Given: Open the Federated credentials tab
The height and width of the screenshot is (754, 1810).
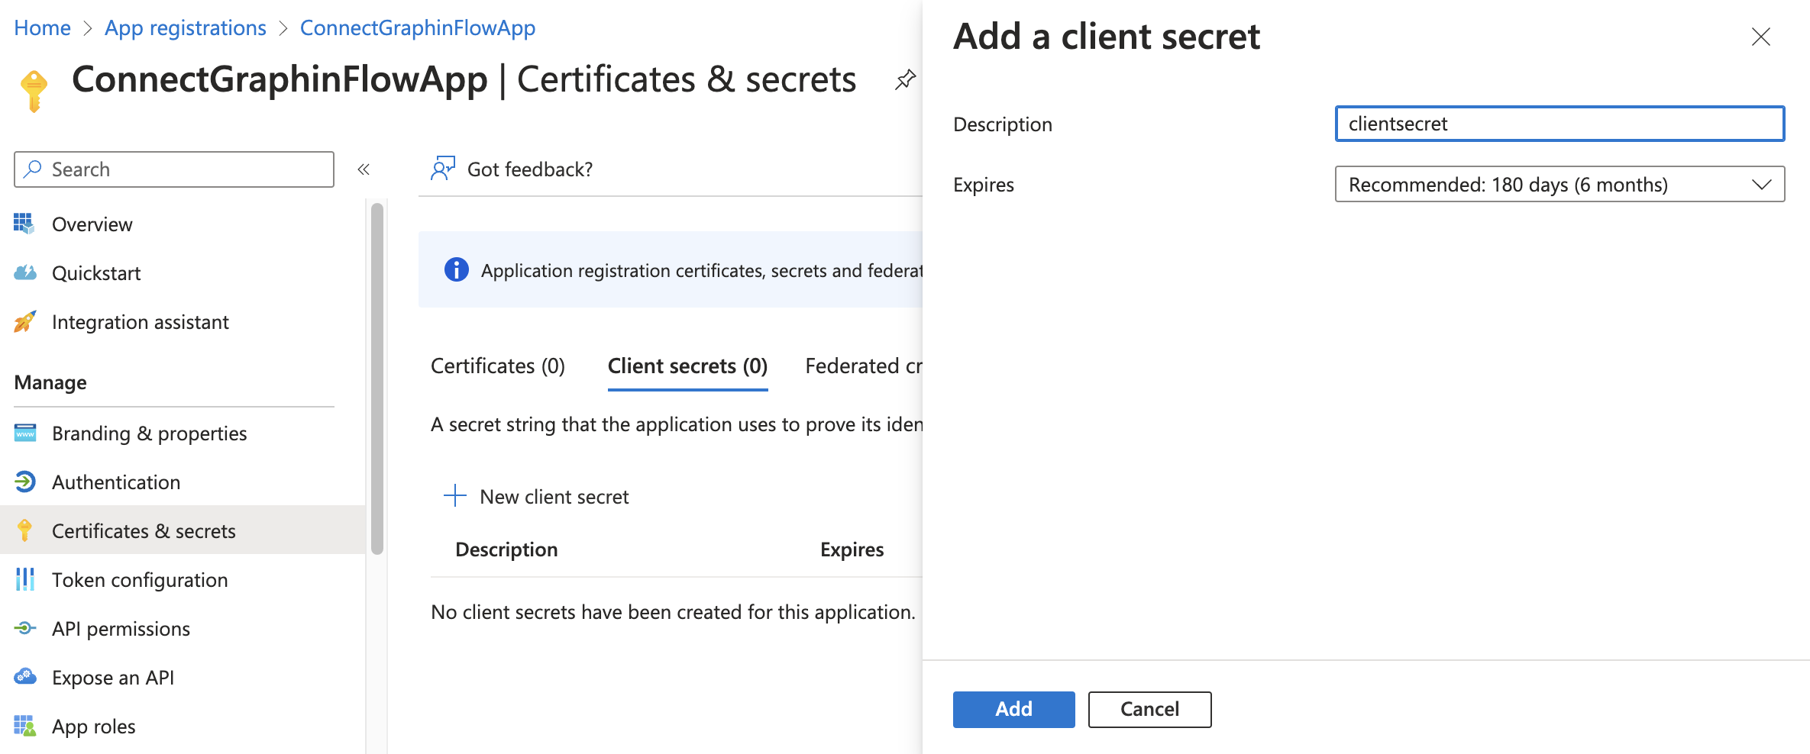Looking at the screenshot, I should [x=864, y=366].
